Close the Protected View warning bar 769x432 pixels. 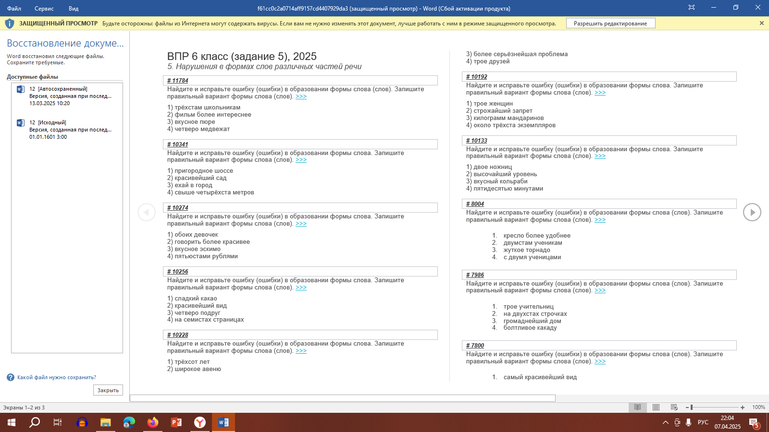coord(761,23)
